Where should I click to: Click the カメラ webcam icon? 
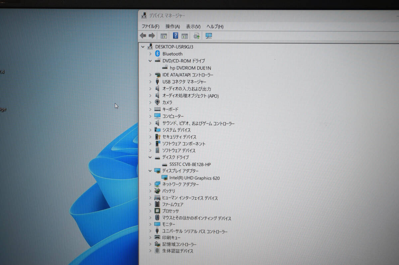158,102
